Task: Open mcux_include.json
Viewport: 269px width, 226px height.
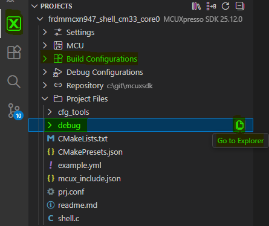Action: point(89,179)
